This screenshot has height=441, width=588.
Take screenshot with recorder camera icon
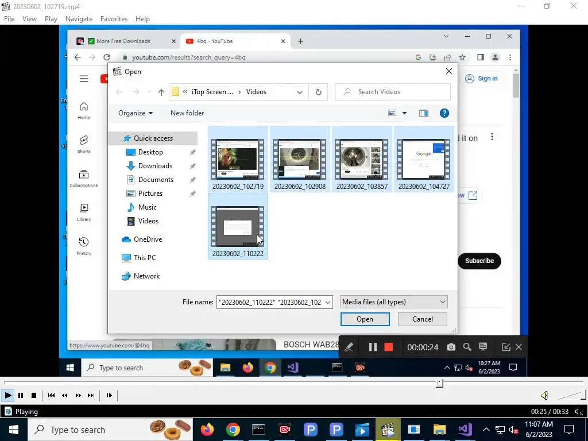[x=451, y=347]
